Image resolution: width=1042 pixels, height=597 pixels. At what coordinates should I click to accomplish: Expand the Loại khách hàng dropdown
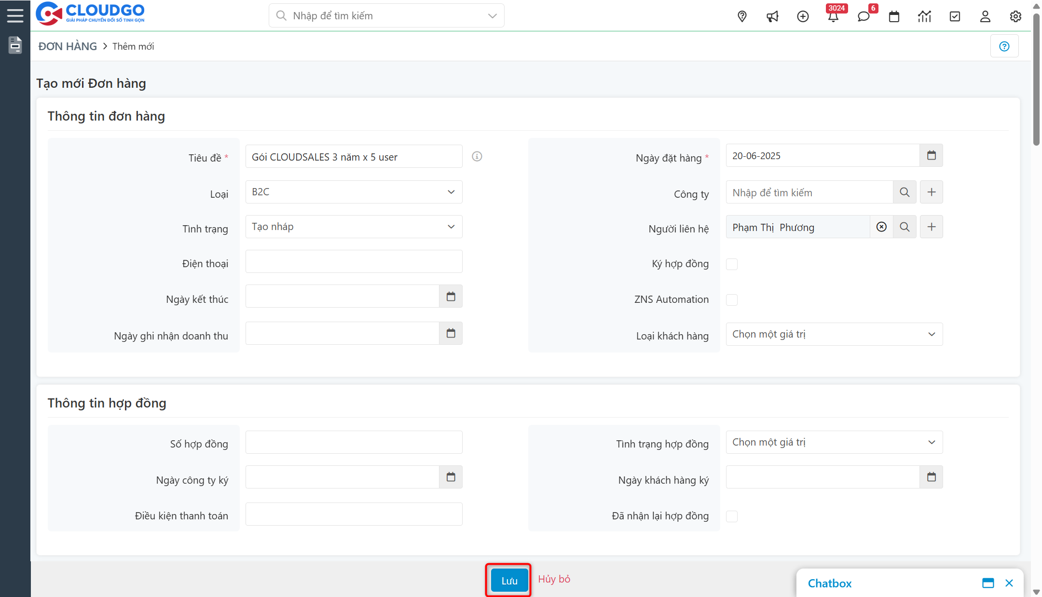click(834, 334)
